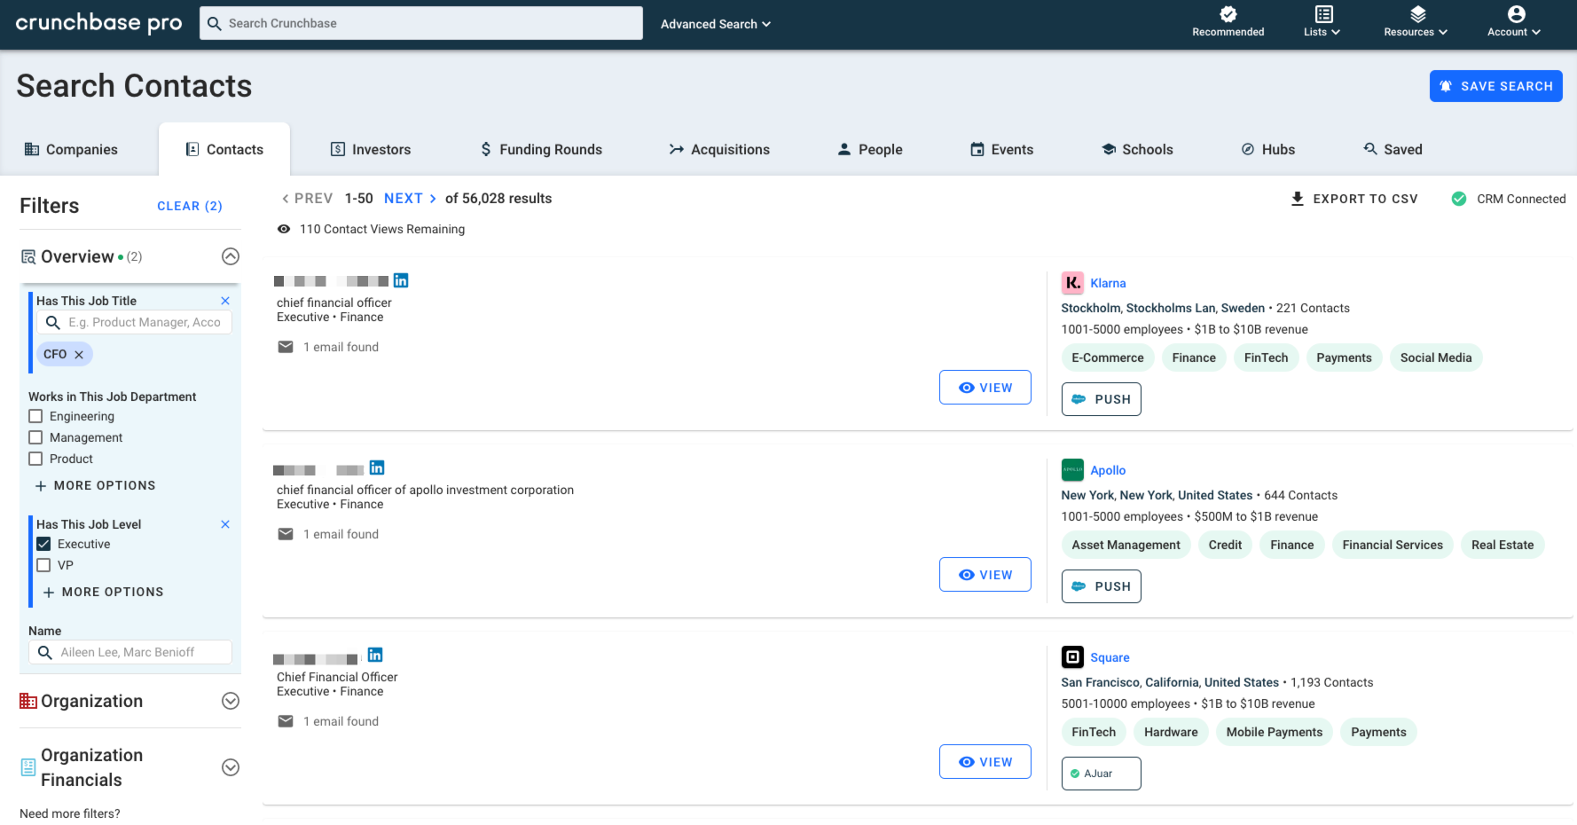Expand the Advanced Search dropdown

tap(715, 24)
